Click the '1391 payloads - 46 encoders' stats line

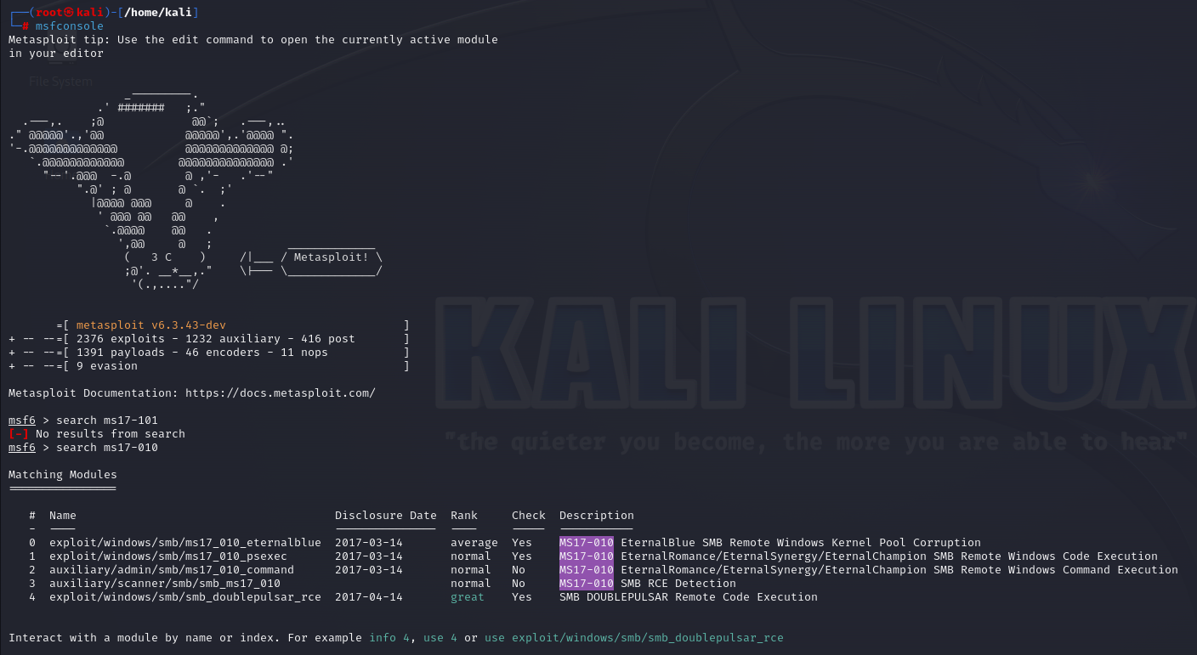[201, 353]
